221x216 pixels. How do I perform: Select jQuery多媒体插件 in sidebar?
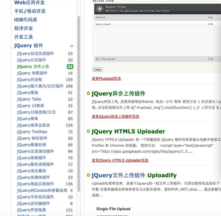(33, 177)
